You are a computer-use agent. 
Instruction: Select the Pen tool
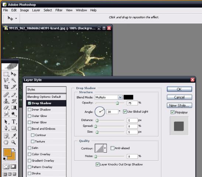(x=6, y=128)
